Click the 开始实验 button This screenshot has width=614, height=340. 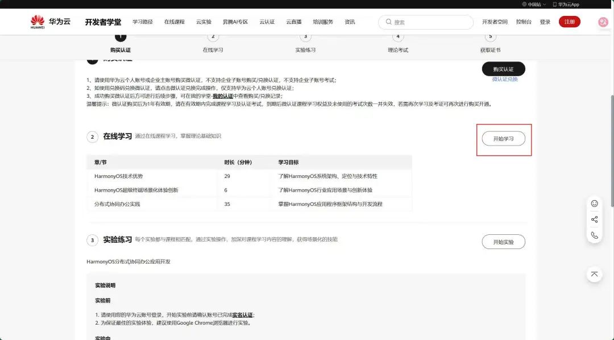[504, 242]
